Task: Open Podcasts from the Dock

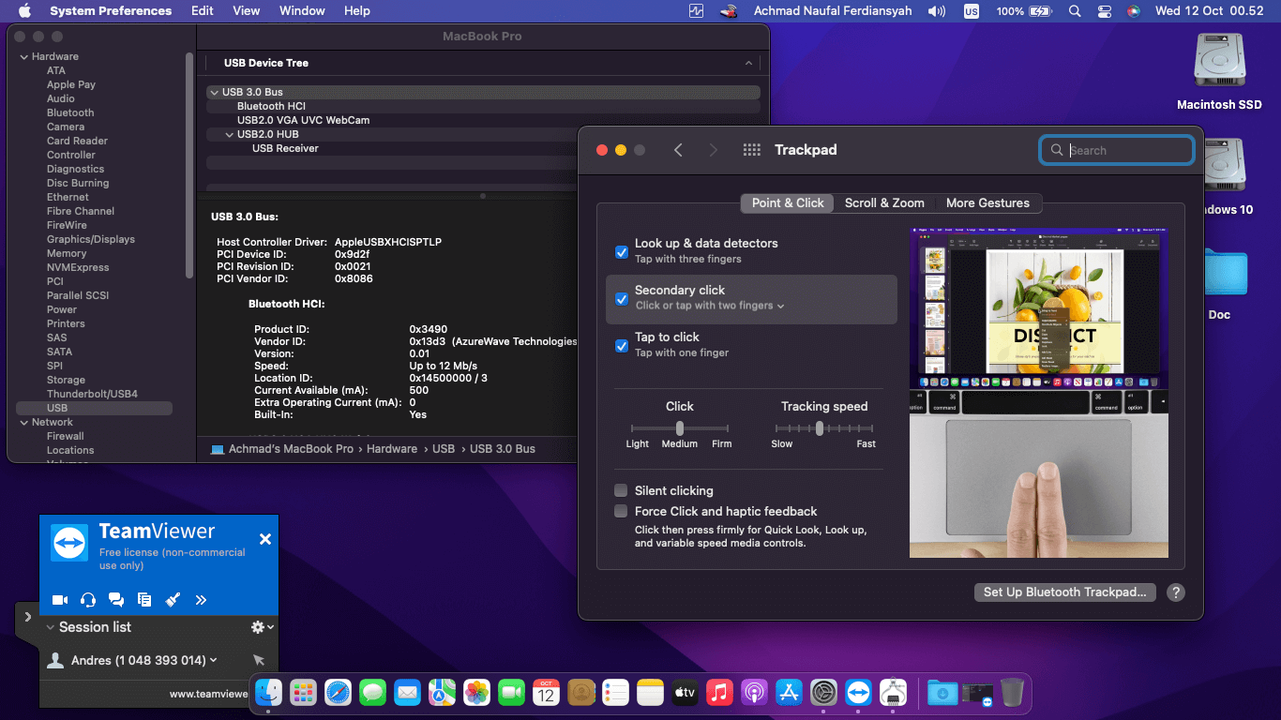Action: 755,693
